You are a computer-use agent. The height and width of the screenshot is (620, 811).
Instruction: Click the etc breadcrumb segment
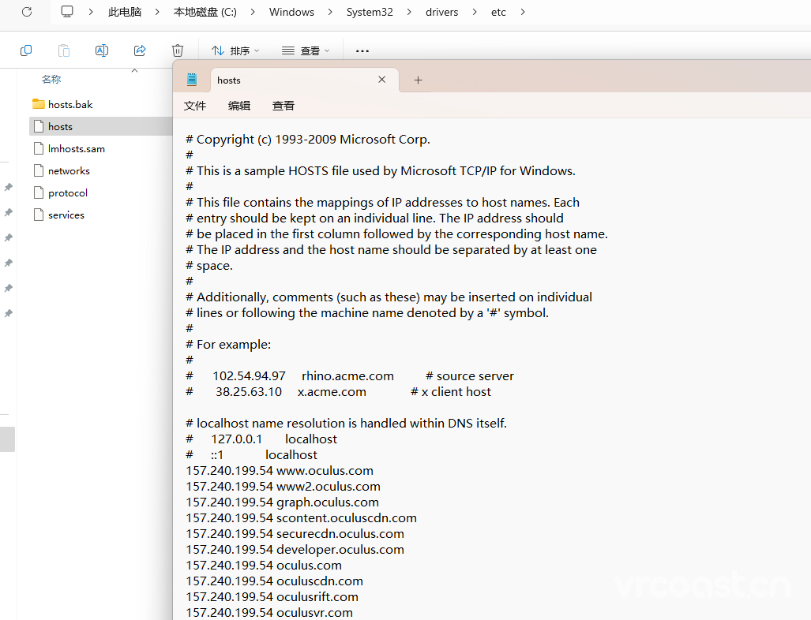498,12
